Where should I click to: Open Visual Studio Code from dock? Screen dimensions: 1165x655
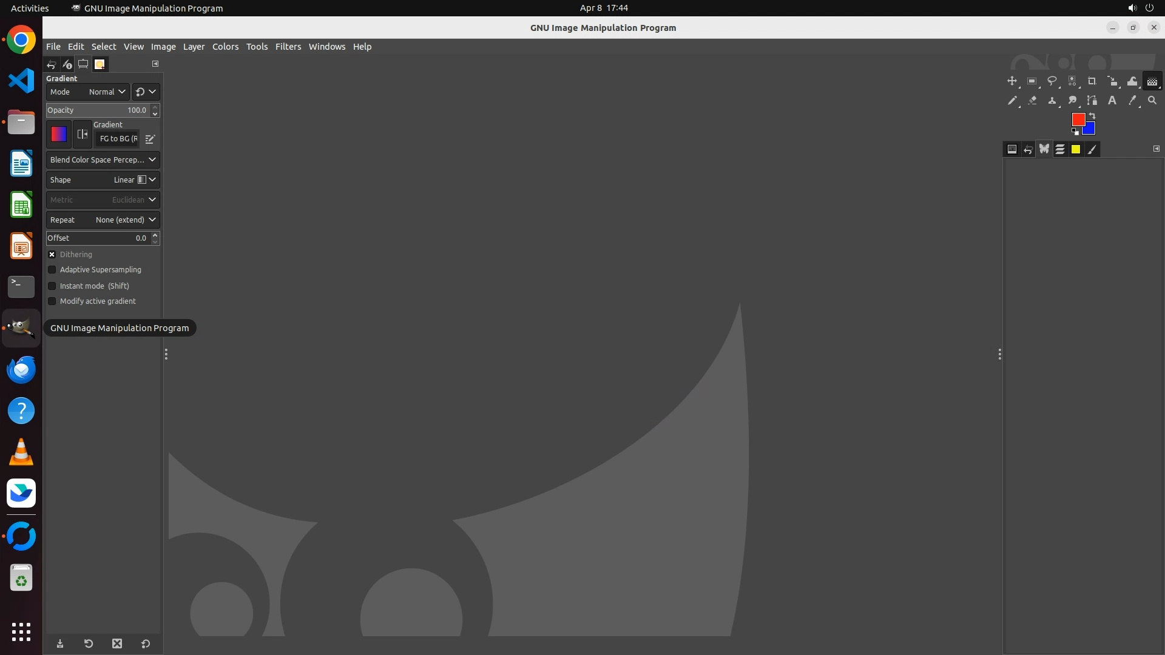tap(21, 81)
